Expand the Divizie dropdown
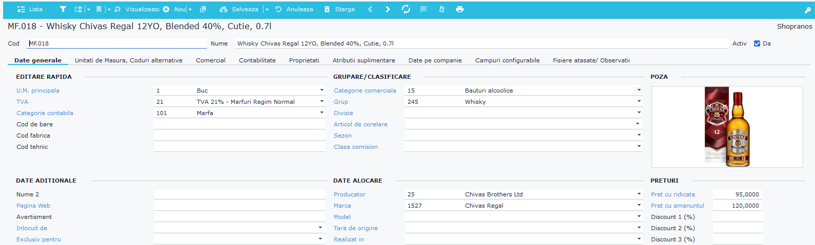The height and width of the screenshot is (245, 815). pos(639,113)
